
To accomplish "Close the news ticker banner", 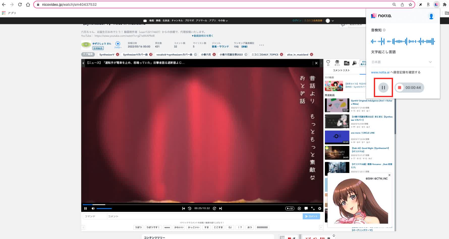I will [316, 63].
